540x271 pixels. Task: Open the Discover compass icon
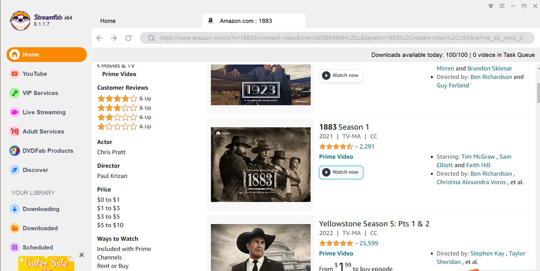click(x=14, y=170)
